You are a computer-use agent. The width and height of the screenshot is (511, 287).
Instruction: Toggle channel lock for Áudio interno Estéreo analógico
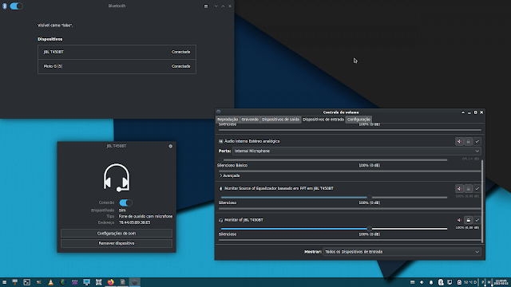coord(469,142)
